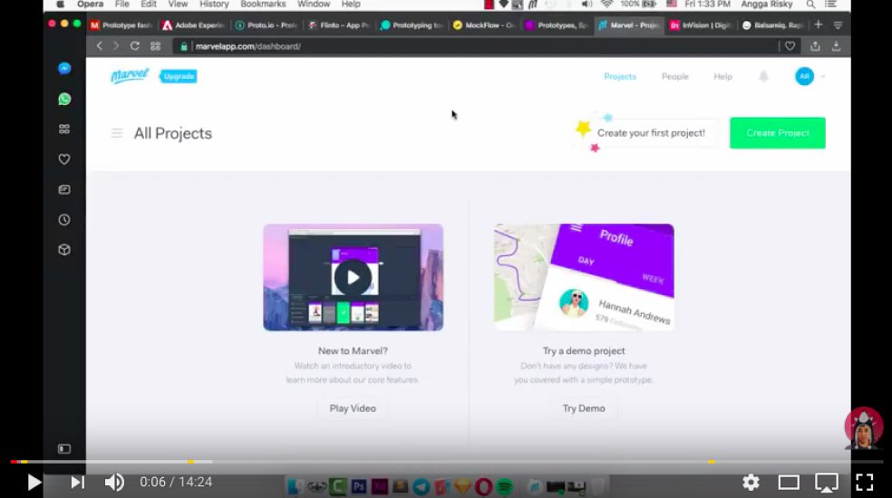Switch to the InVision tab
Viewport: 892px width, 498px height.
[x=702, y=25]
